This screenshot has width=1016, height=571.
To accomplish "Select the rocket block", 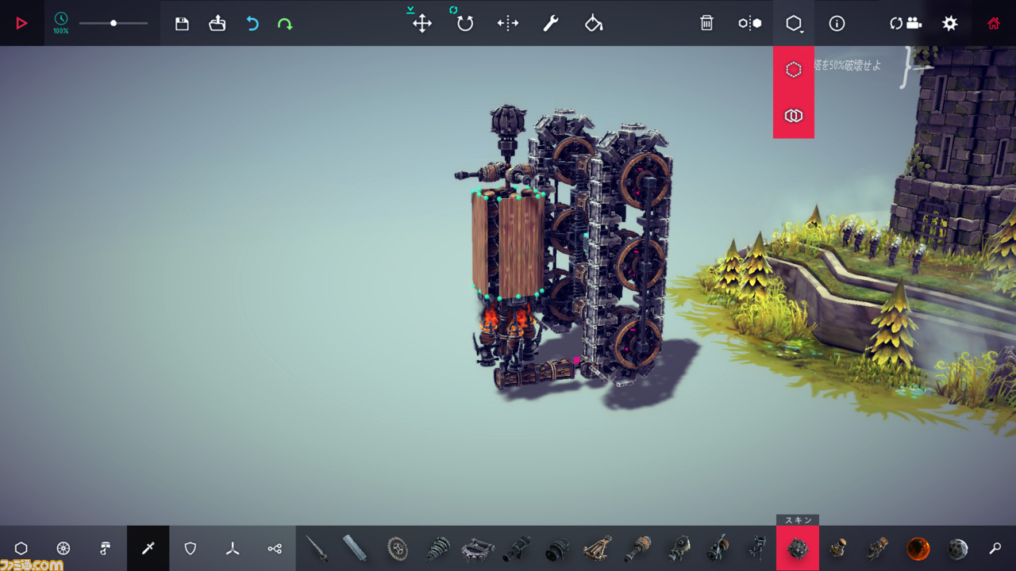I will [x=877, y=548].
